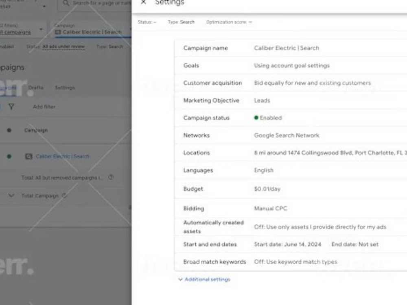Viewport: 407px width, 305px height.
Task: Expand Additional settings
Action: point(208,279)
